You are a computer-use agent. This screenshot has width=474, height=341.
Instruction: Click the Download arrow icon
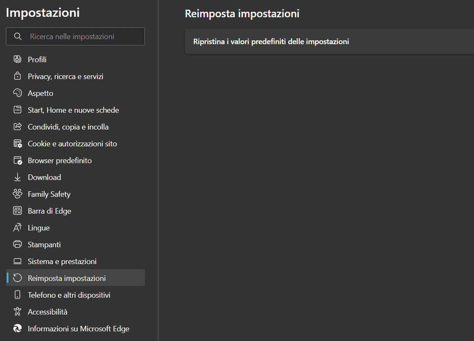(x=17, y=177)
